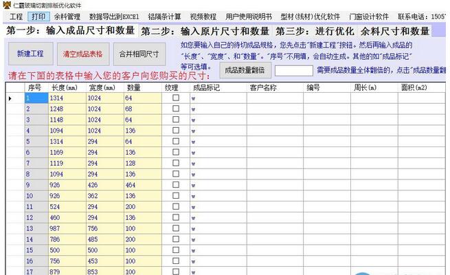The image size is (450, 275).
Task: Switch to 第一步 输入成品尺寸和数量 tab
Action: (71, 30)
